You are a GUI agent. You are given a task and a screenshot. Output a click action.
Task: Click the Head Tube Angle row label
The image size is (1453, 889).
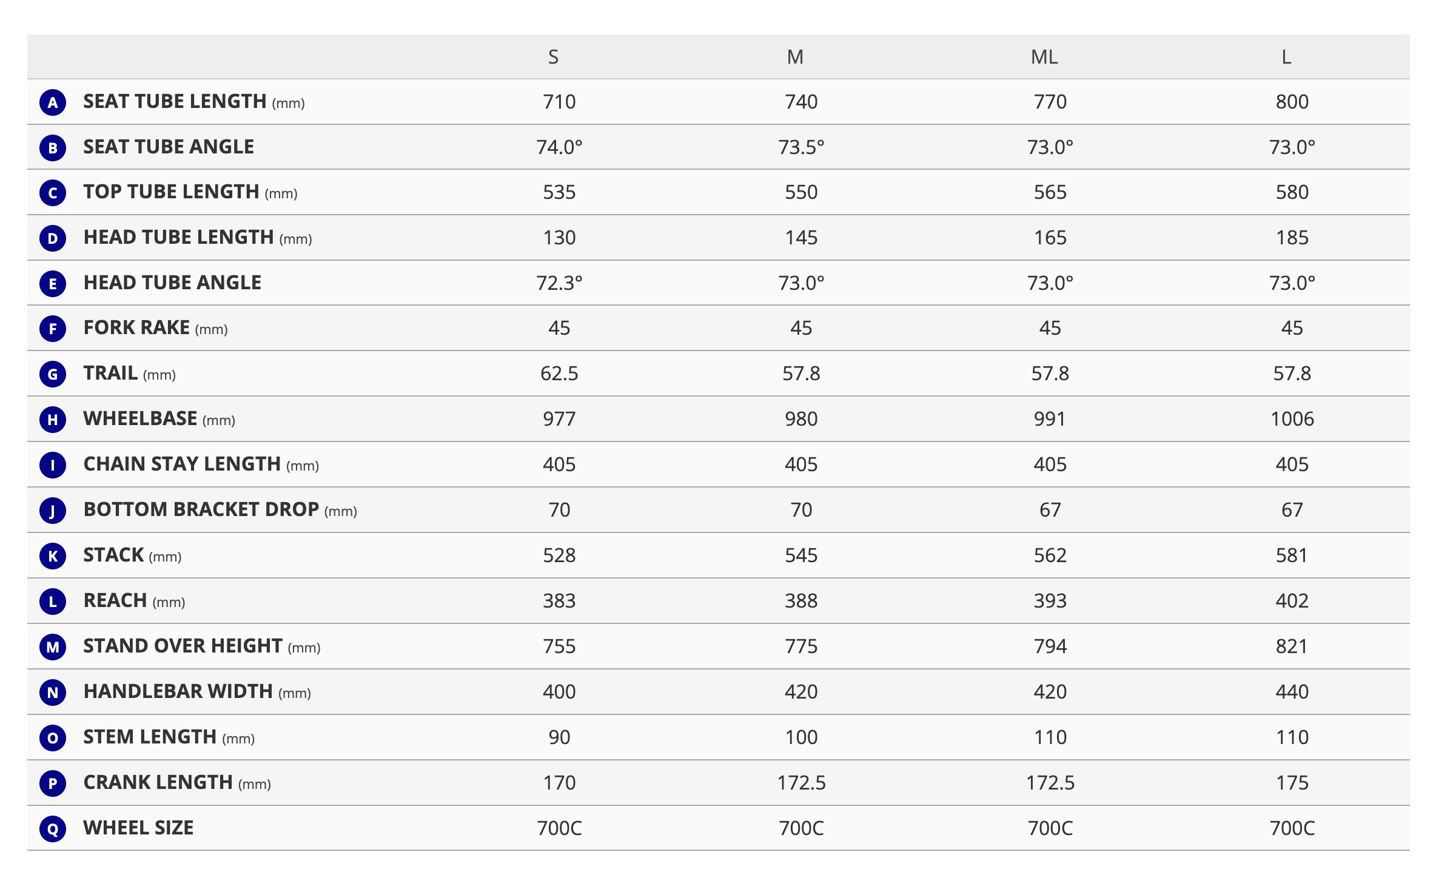coord(172,283)
